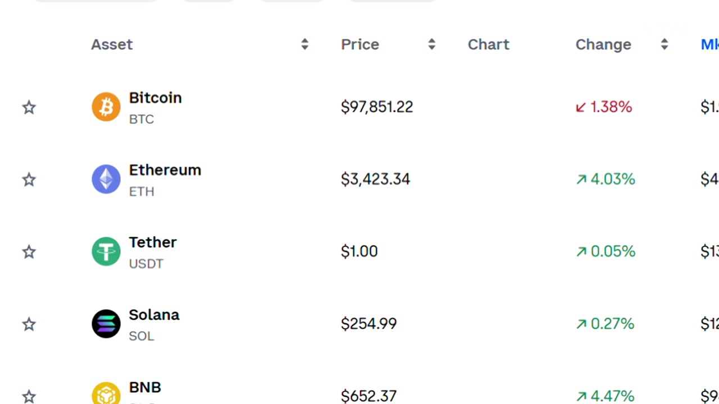Click the Tether green logo icon

pyautogui.click(x=106, y=251)
